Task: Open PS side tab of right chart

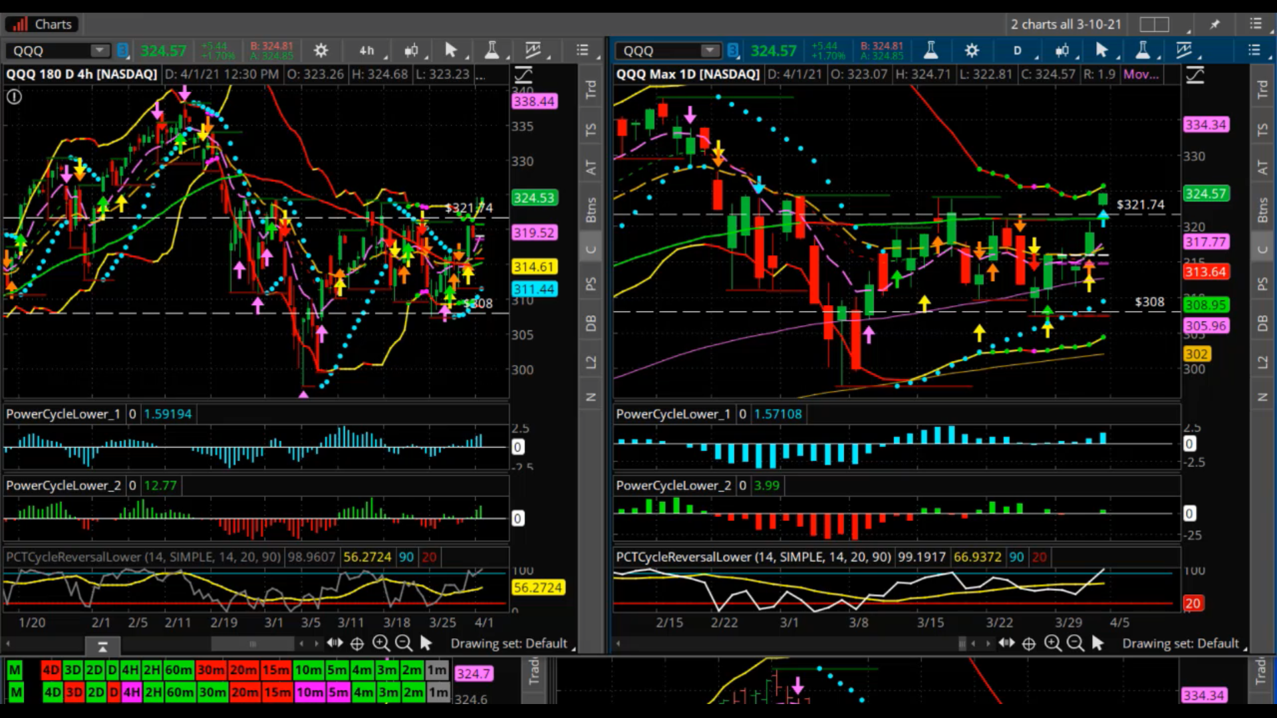Action: click(1262, 284)
